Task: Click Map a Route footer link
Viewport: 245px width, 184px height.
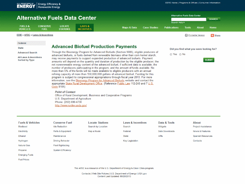Action: coord(94,131)
